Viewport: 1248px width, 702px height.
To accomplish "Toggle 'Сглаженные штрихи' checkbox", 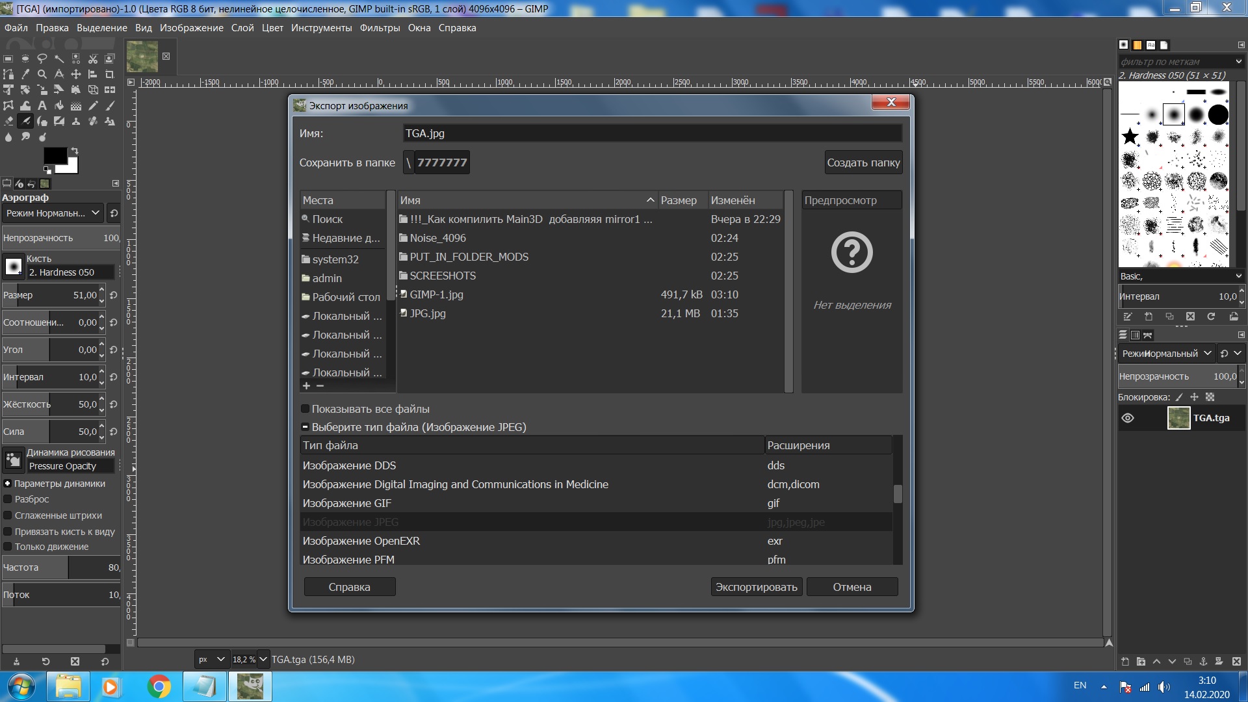I will point(8,515).
